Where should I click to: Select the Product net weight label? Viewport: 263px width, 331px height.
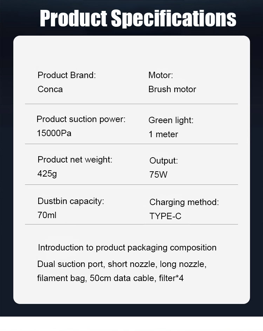pos(75,160)
